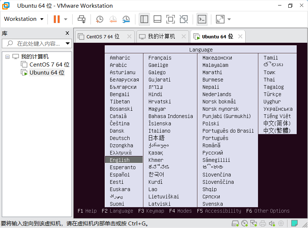Choose Nederlands in the language list
The image size is (308, 228).
217,94
